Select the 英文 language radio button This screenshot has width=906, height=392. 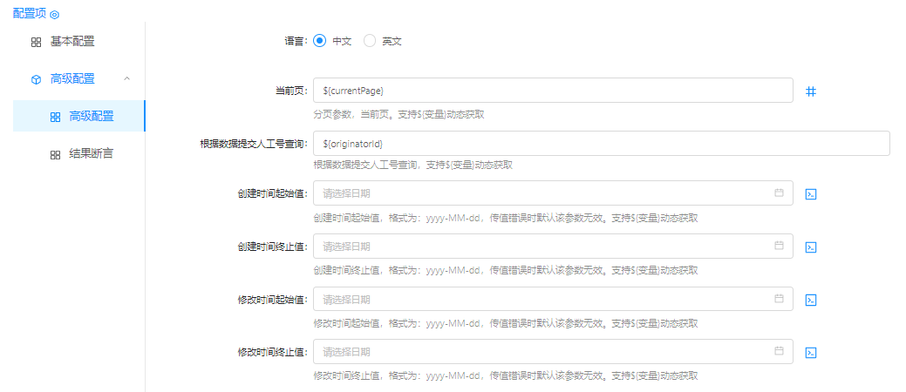click(x=370, y=41)
